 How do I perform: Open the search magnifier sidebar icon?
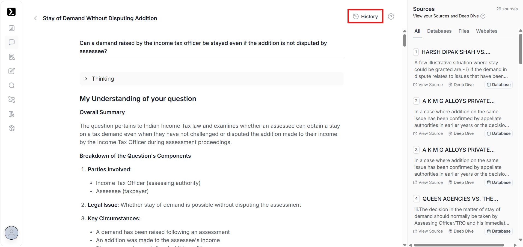11,86
